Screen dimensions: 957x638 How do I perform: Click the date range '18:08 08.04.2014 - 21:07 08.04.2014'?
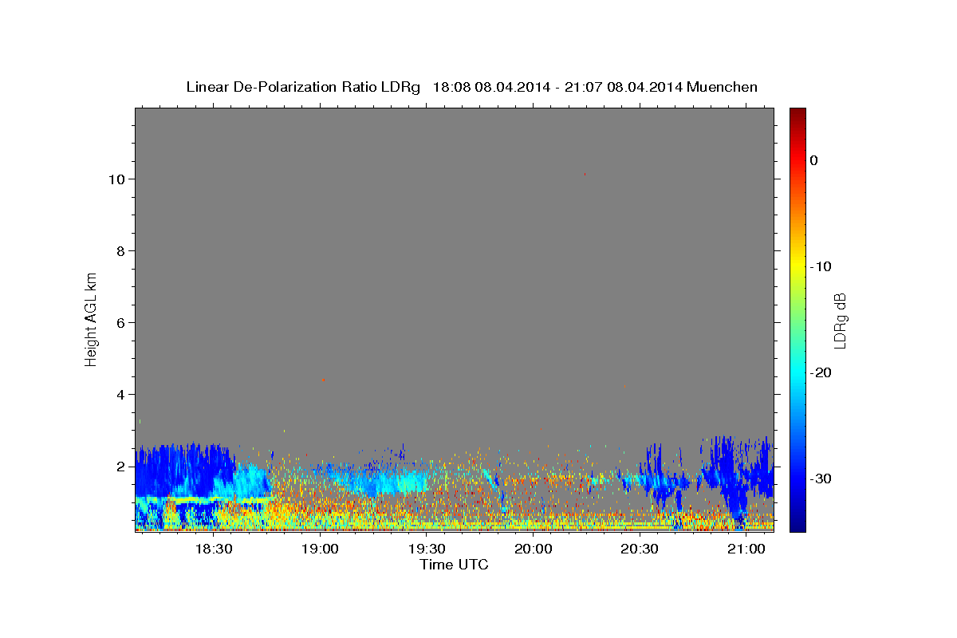[557, 87]
